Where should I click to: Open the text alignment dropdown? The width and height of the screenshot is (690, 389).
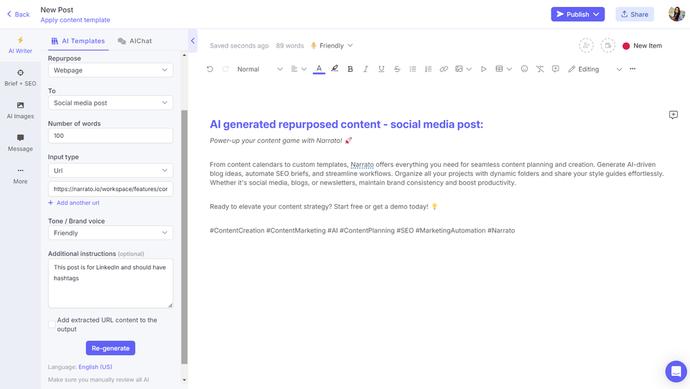[299, 69]
